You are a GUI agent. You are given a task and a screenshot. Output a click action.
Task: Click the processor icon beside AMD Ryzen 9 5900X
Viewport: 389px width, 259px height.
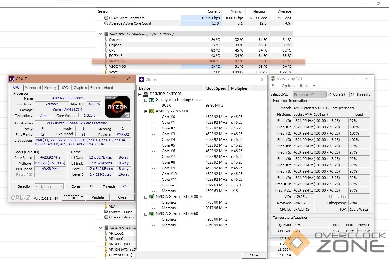click(x=152, y=111)
